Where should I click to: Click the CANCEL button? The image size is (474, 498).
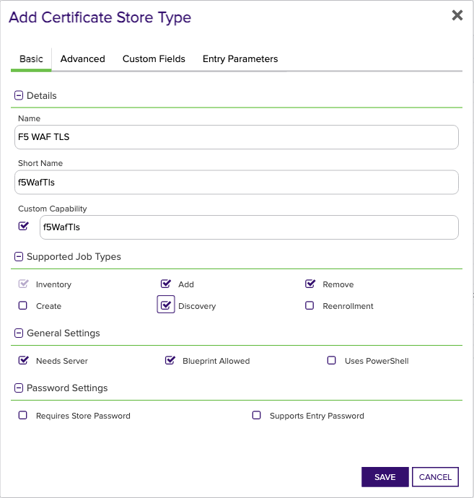click(x=435, y=477)
